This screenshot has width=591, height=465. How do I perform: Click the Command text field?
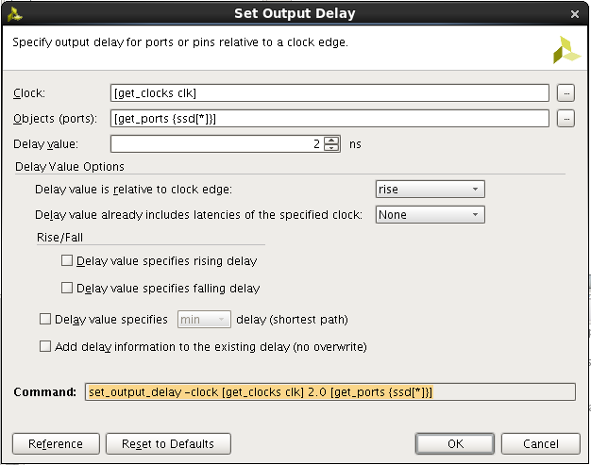coord(330,392)
